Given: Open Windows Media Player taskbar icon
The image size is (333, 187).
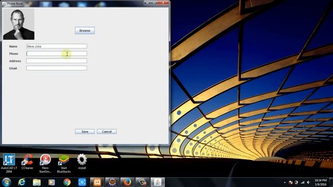Looking at the screenshot, I should tap(52, 182).
